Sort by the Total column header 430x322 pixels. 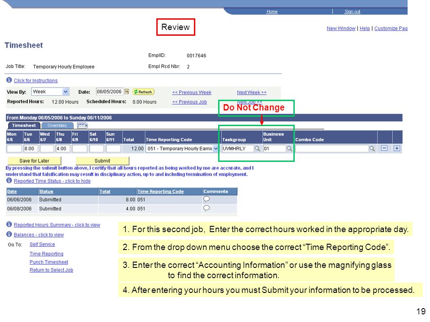click(x=105, y=191)
